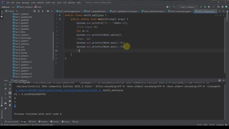Screen dimensions: 229x129
Task: Toggle soft-wrap in the Run console
Action: (10, 93)
